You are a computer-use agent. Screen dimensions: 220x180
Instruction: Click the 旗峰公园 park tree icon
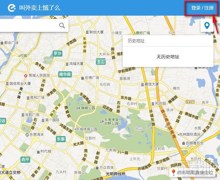coord(78,108)
